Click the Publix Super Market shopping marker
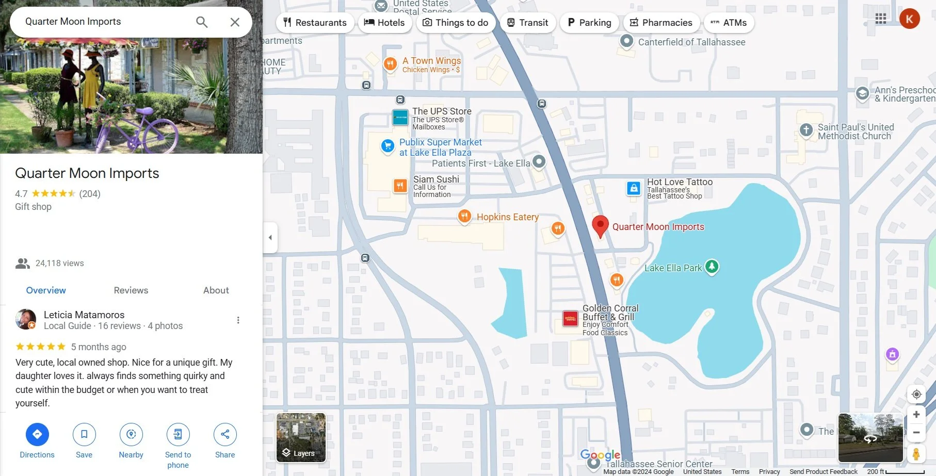Screen dimensions: 936x476 point(388,146)
